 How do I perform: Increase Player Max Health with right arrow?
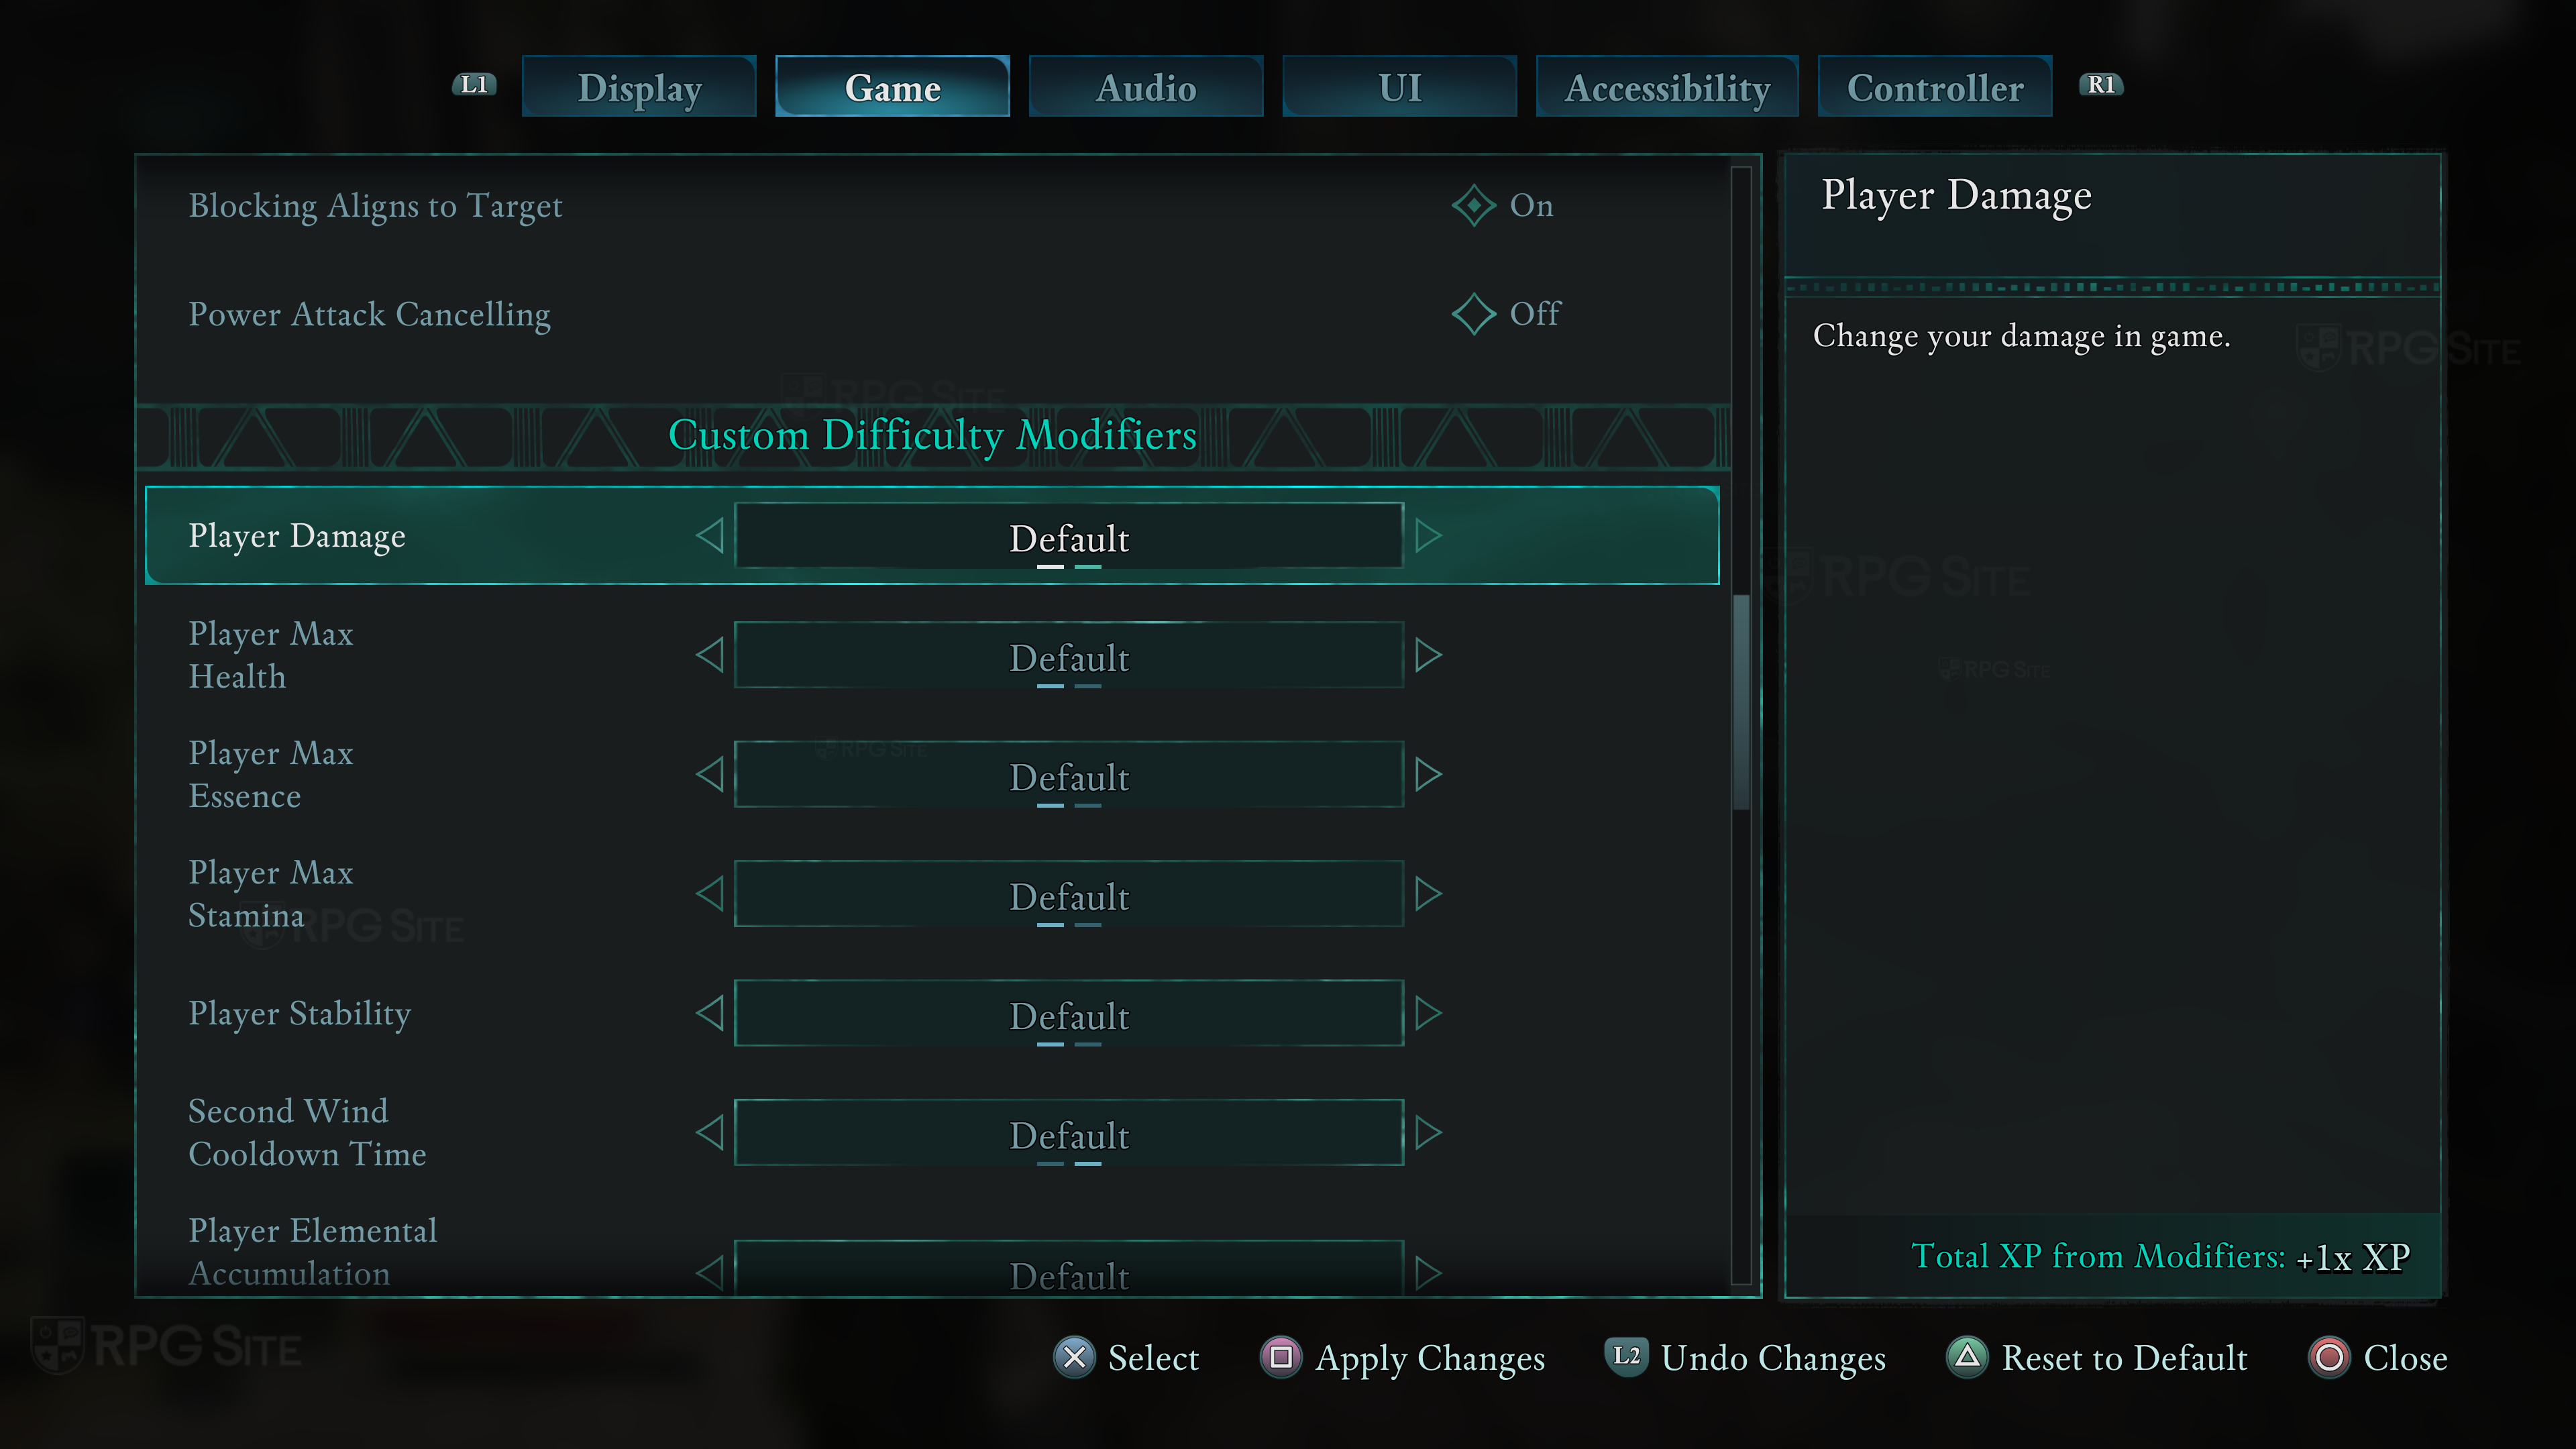click(1428, 656)
